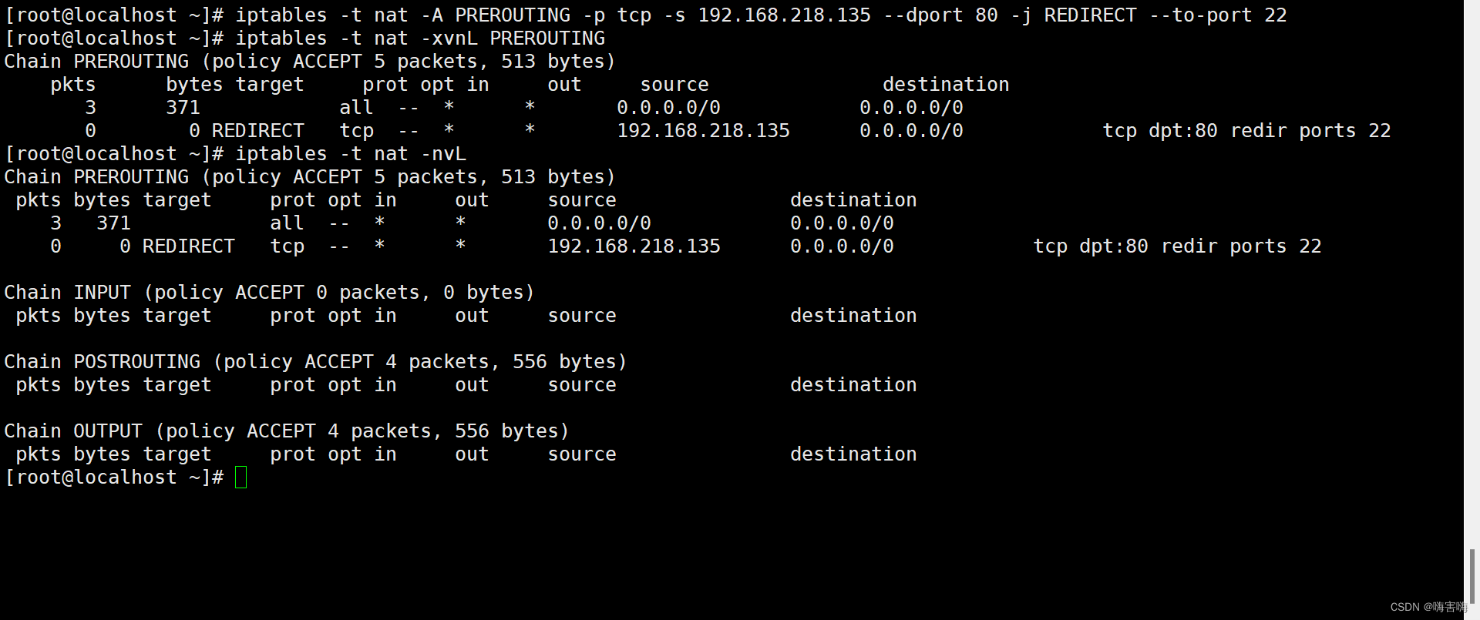Click the 'Chain POSTROUTING' header text
Image resolution: width=1480 pixels, height=620 pixels.
102,362
